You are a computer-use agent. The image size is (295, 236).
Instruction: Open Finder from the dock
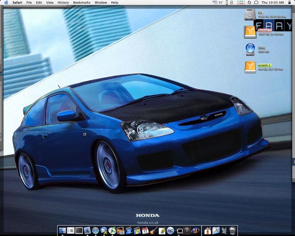coord(62,230)
